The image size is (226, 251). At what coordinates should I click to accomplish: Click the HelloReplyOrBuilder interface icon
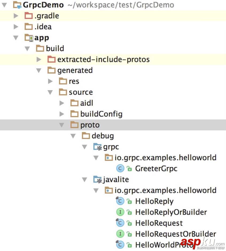click(x=120, y=212)
